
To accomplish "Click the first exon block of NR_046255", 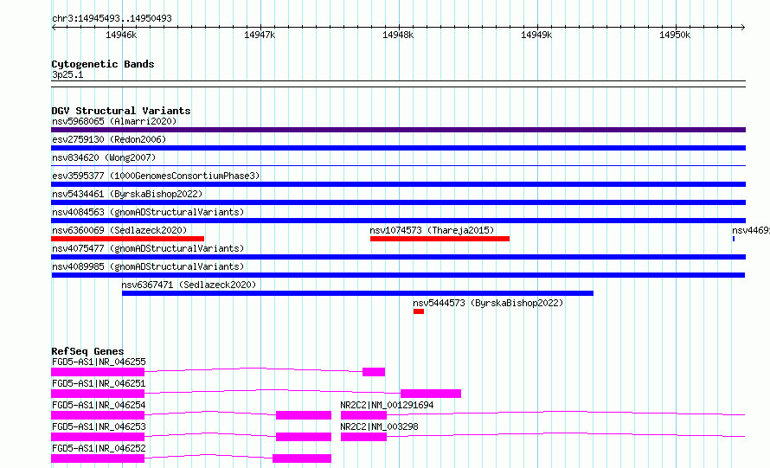I will pyautogui.click(x=98, y=372).
